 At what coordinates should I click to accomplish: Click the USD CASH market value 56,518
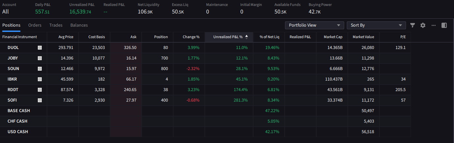click(367, 132)
